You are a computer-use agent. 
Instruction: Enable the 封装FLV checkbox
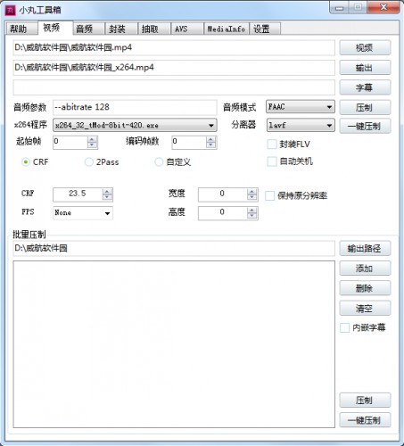click(272, 145)
